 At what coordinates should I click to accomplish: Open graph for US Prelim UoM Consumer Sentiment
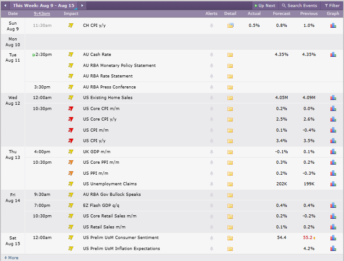tap(333, 238)
